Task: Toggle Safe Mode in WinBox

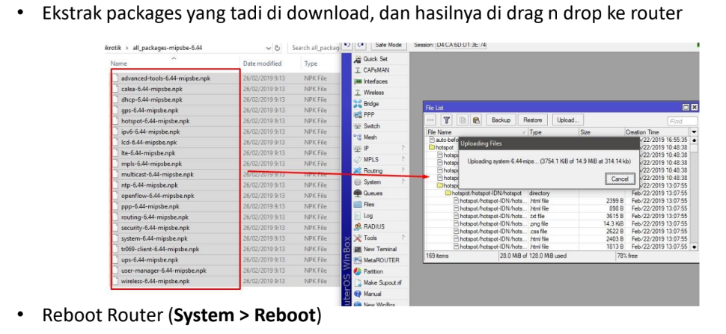Action: (x=388, y=45)
